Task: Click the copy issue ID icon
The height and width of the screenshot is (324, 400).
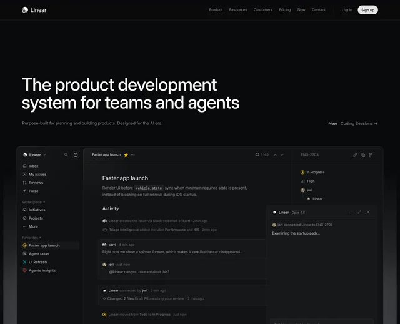Action: click(363, 155)
